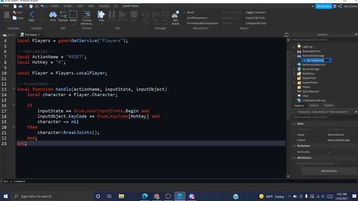The height and width of the screenshot is (201, 358).
Task: Collapse the ReplicatedStorage node
Action: point(294,56)
